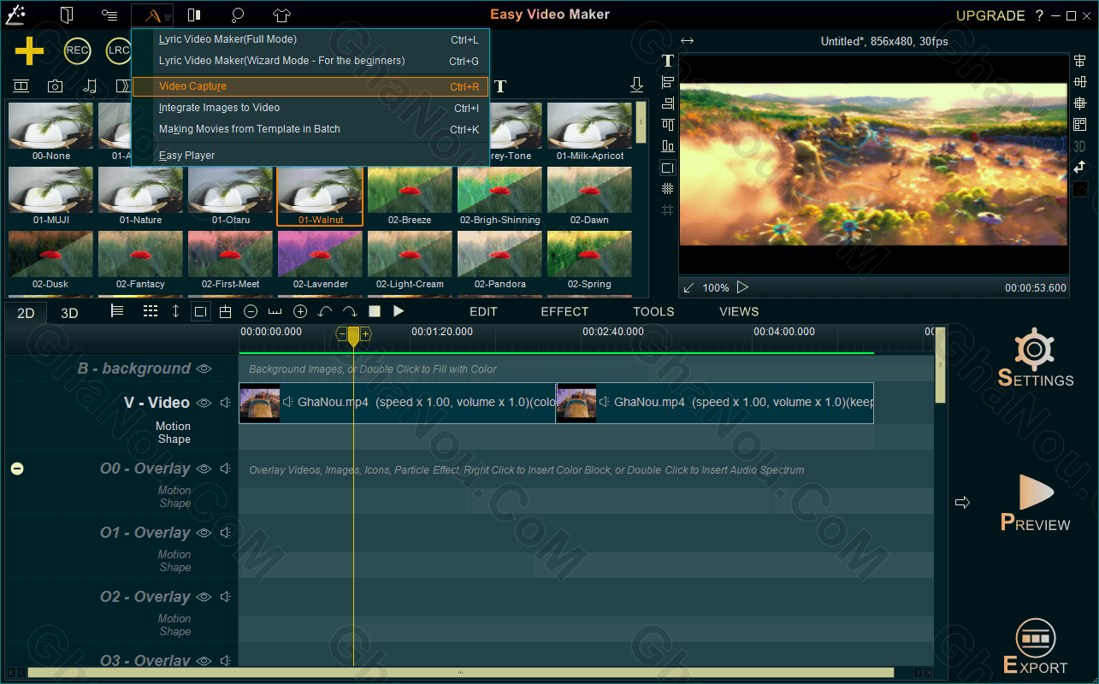Mute the O0 - Overlay track
This screenshot has width=1099, height=684.
(x=226, y=469)
